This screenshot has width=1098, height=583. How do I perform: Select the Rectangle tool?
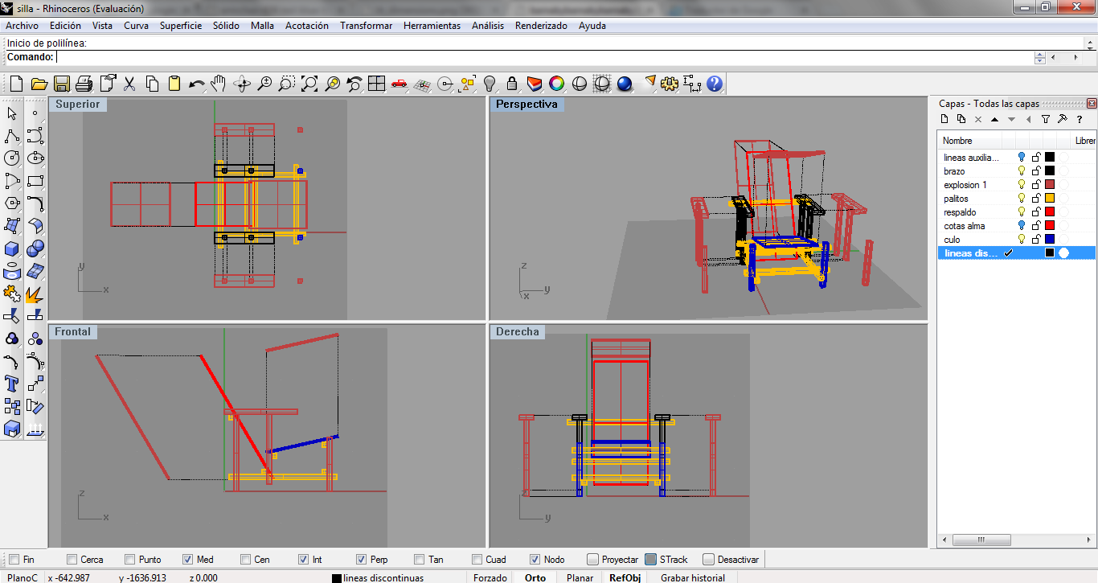(35, 181)
